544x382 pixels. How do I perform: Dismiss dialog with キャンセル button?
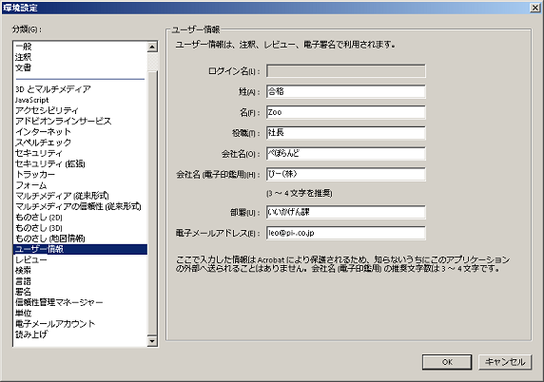505,362
